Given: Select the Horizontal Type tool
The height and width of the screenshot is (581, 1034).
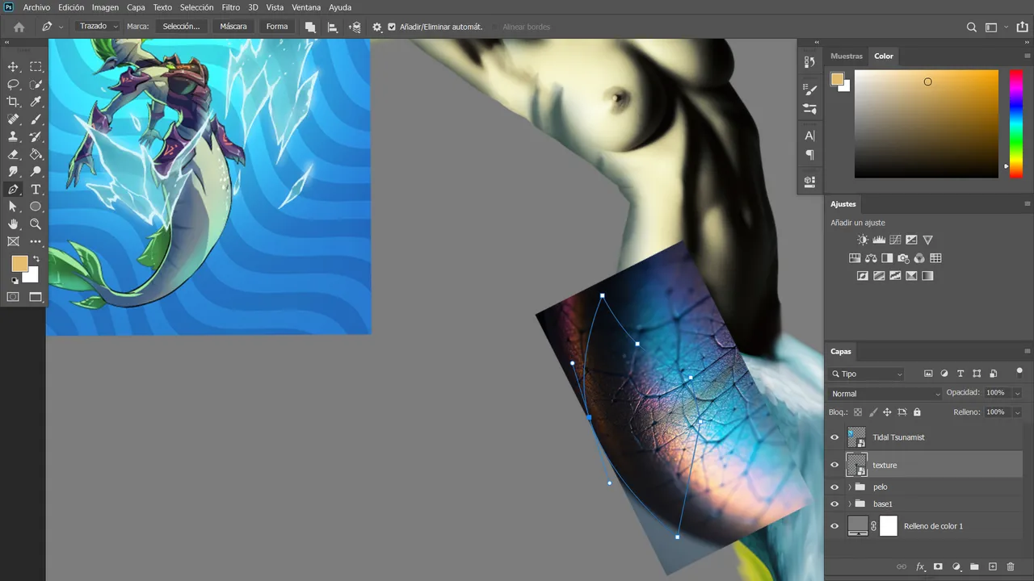Looking at the screenshot, I should (x=36, y=190).
